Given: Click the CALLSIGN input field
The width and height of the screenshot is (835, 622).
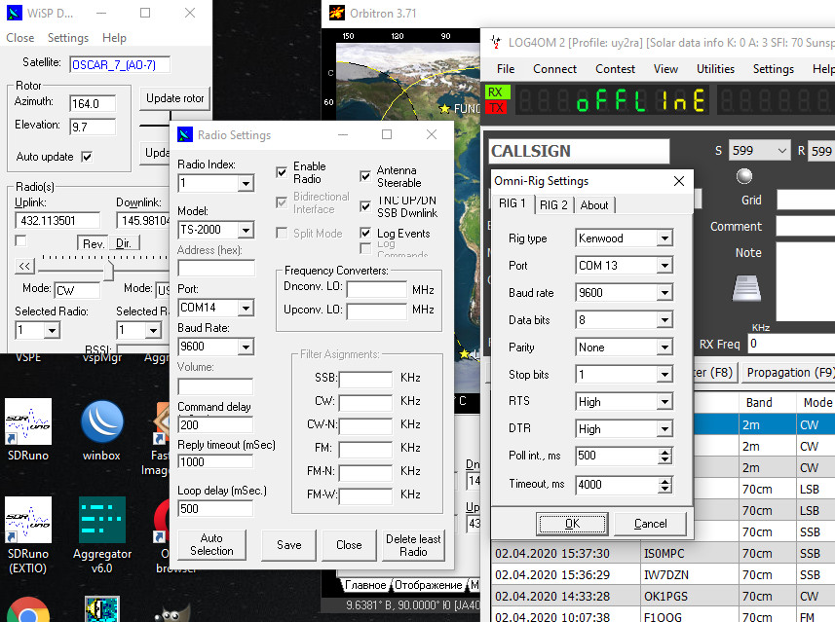Looking at the screenshot, I should click(x=579, y=151).
